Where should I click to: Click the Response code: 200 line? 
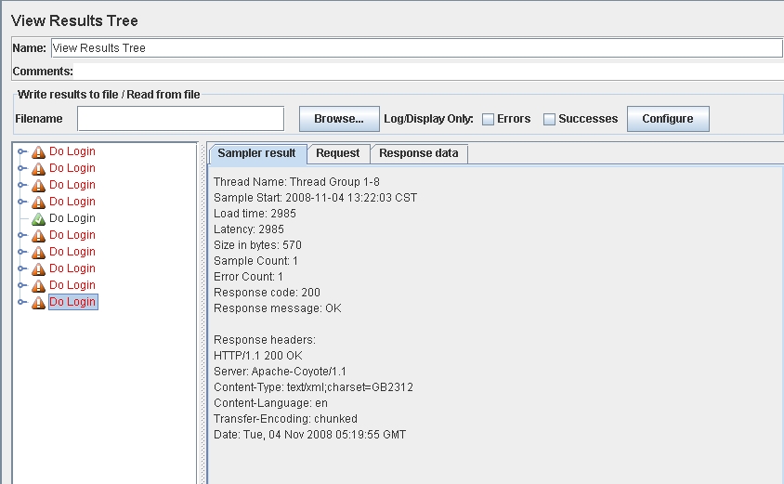(x=267, y=293)
